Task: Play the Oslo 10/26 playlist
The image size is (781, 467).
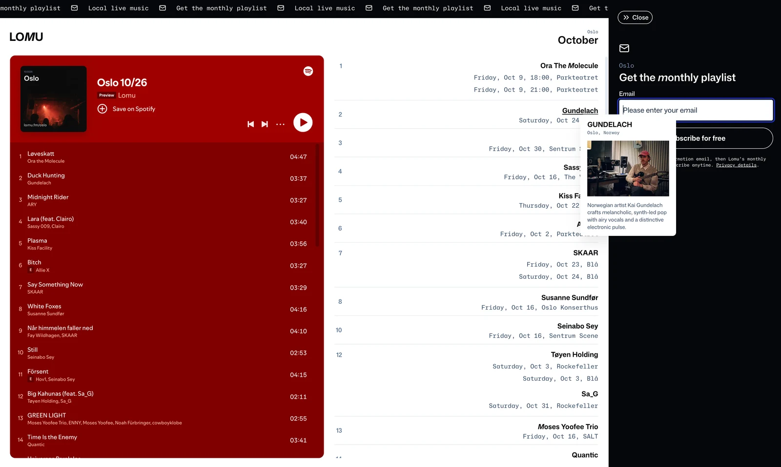Action: [303, 122]
